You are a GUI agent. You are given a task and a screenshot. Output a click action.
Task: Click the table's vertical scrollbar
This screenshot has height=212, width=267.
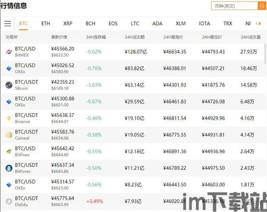coord(265,53)
